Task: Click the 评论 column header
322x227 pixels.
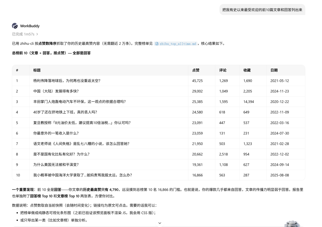Action: coord(223,70)
